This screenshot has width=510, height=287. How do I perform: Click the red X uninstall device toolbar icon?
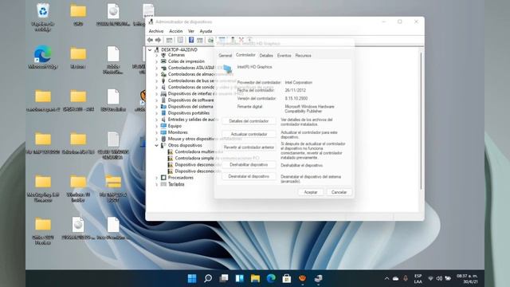click(241, 40)
